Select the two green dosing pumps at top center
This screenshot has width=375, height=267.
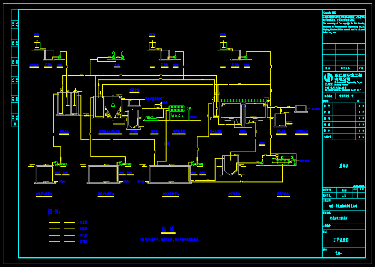pos(117,56)
